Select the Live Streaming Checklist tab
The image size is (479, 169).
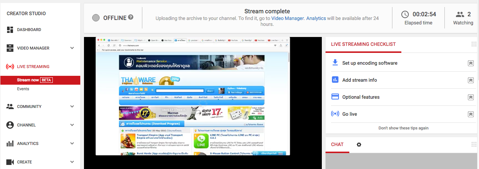coord(363,44)
